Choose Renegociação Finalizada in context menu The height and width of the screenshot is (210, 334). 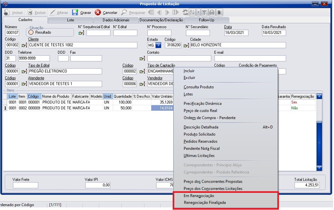pos(205,202)
